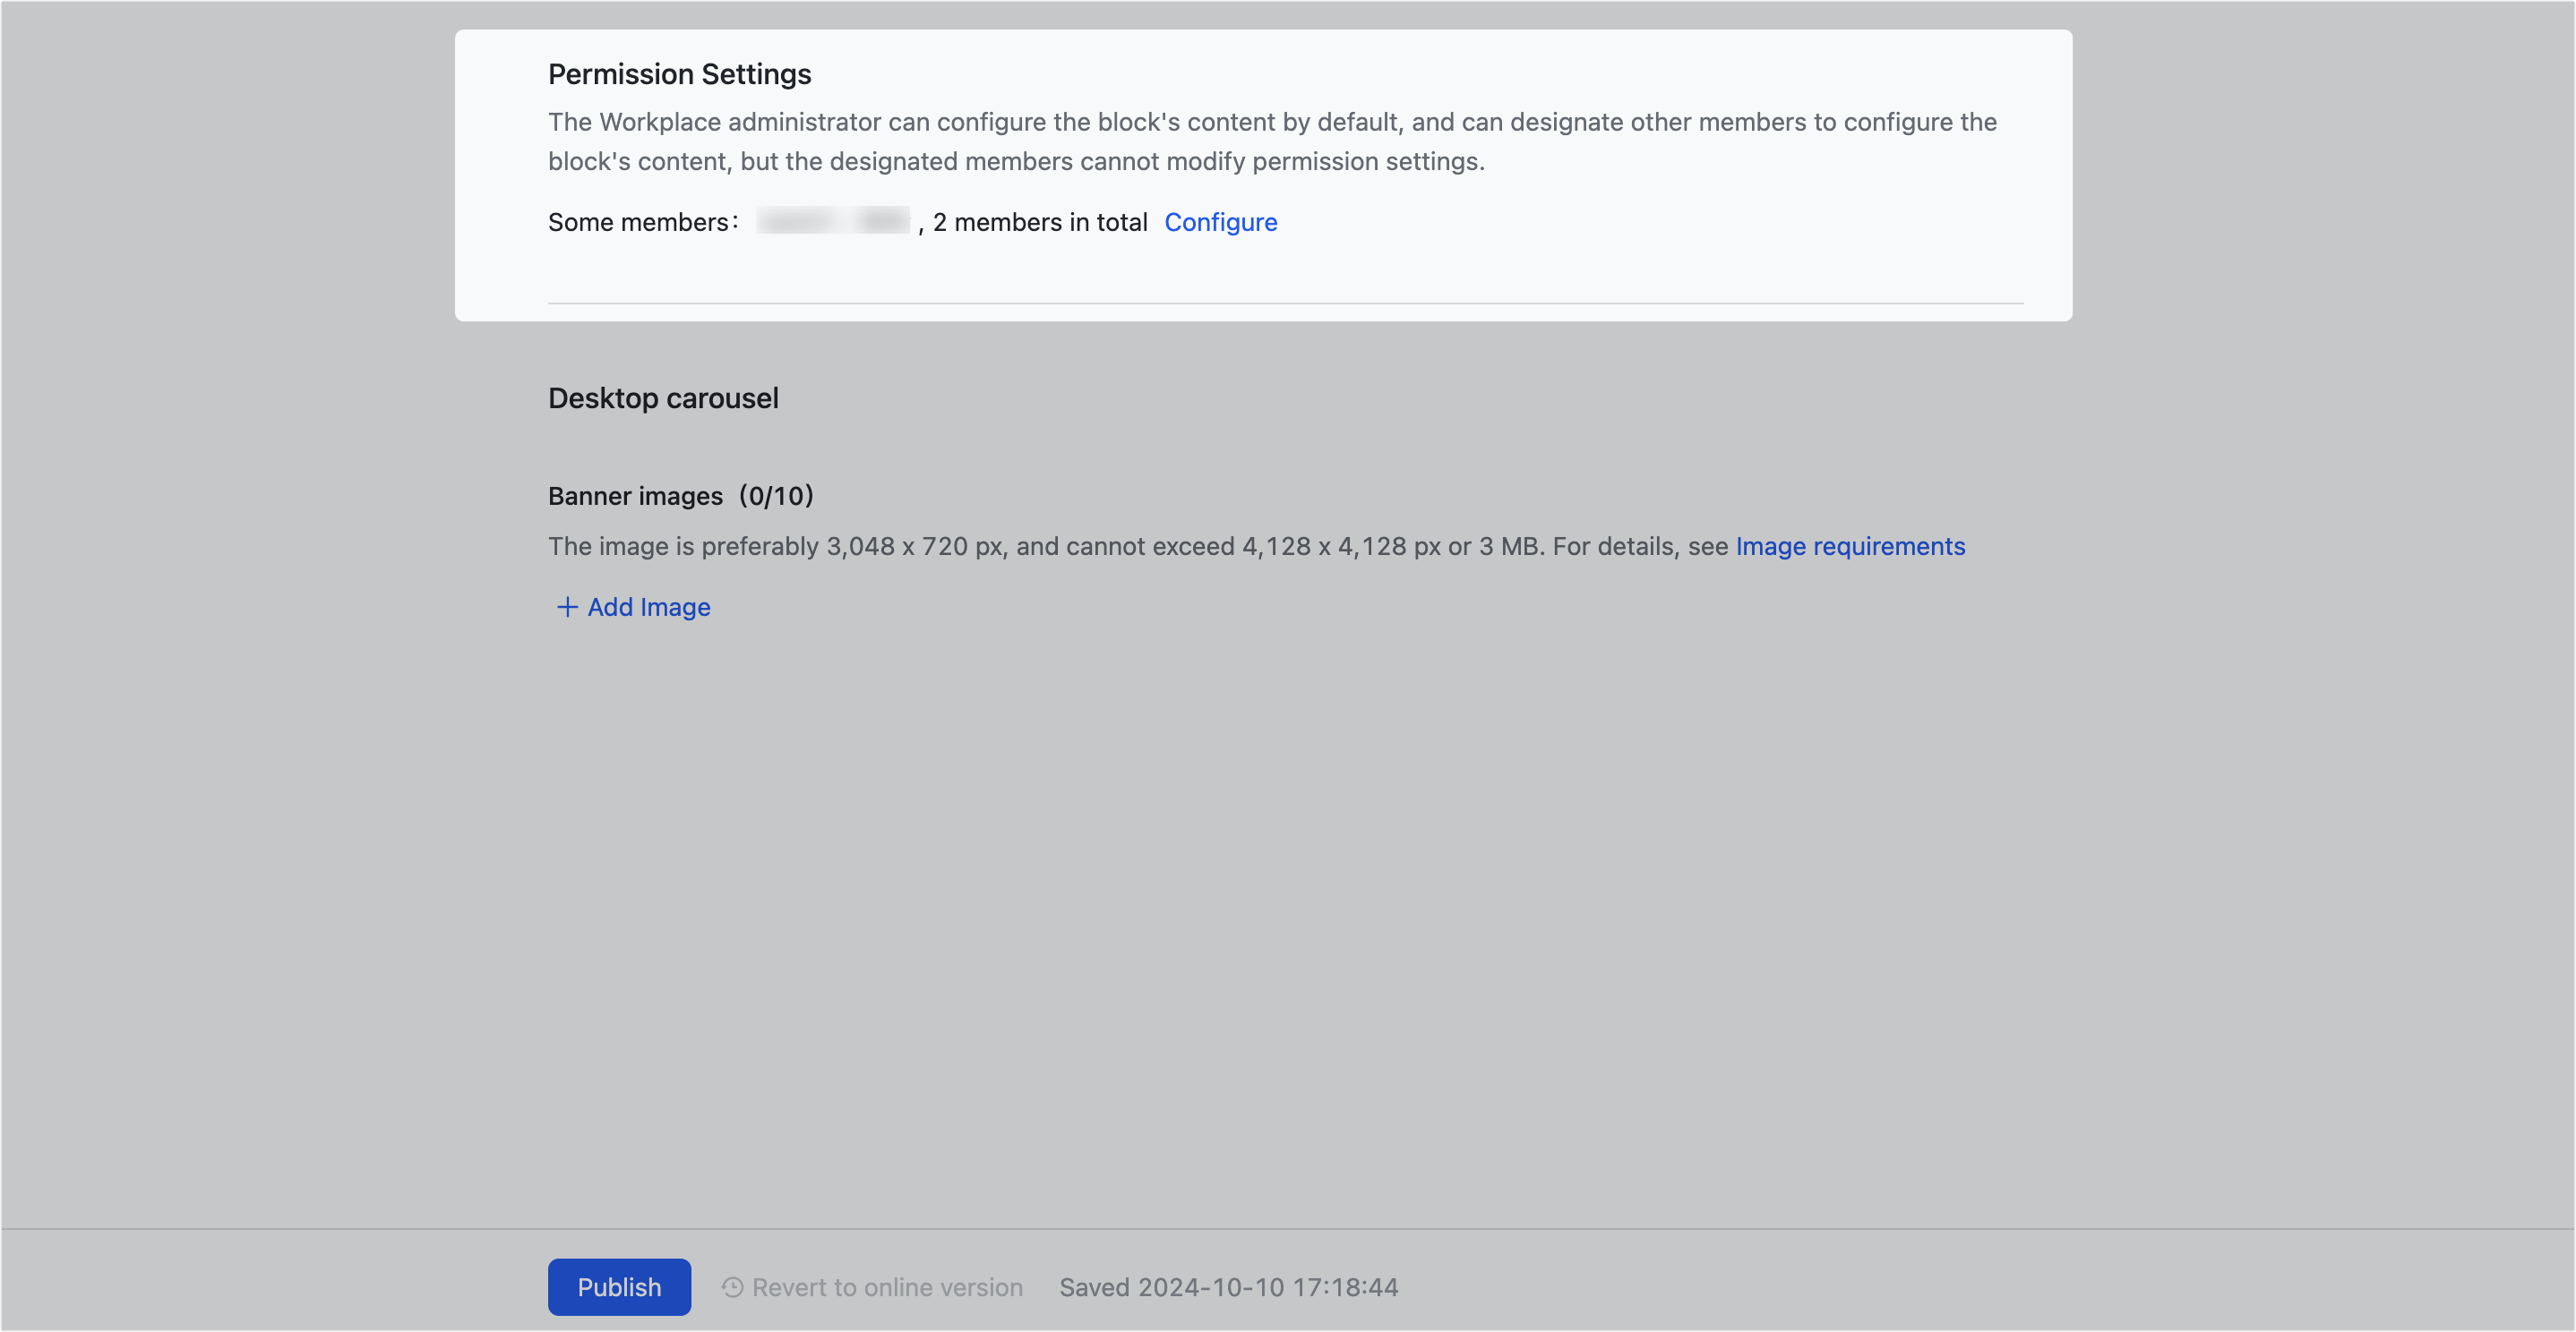Click the Banner images (0/10) label
Image resolution: width=2576 pixels, height=1332 pixels.
point(680,496)
